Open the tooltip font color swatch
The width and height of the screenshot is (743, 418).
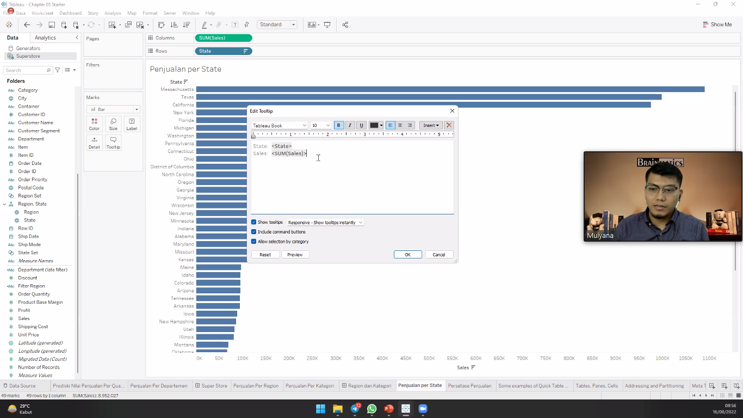(x=376, y=125)
